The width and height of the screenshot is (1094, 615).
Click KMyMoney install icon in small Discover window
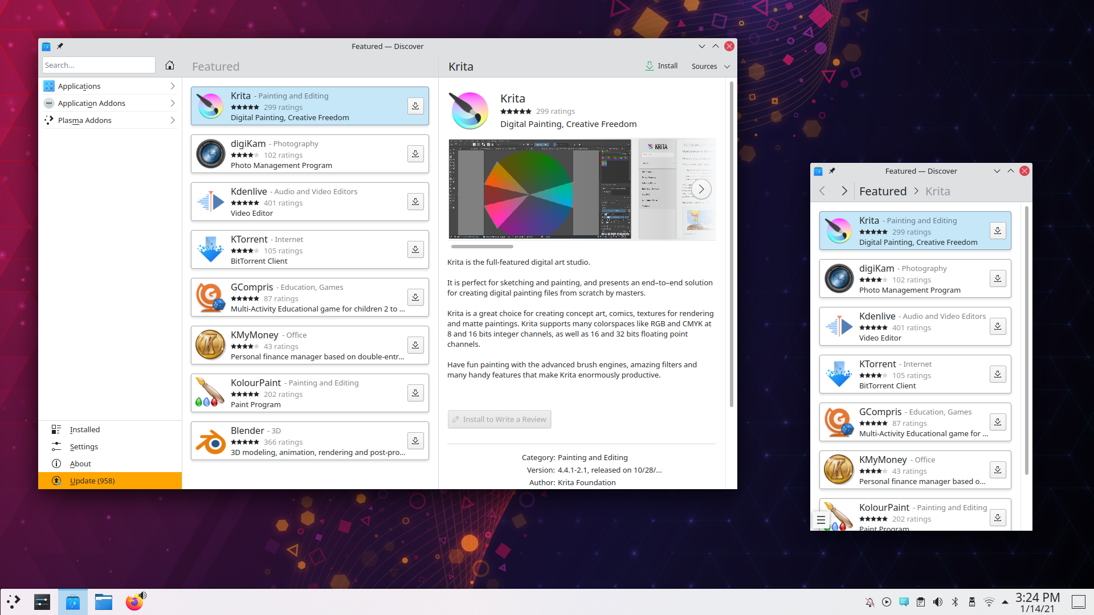coord(998,470)
